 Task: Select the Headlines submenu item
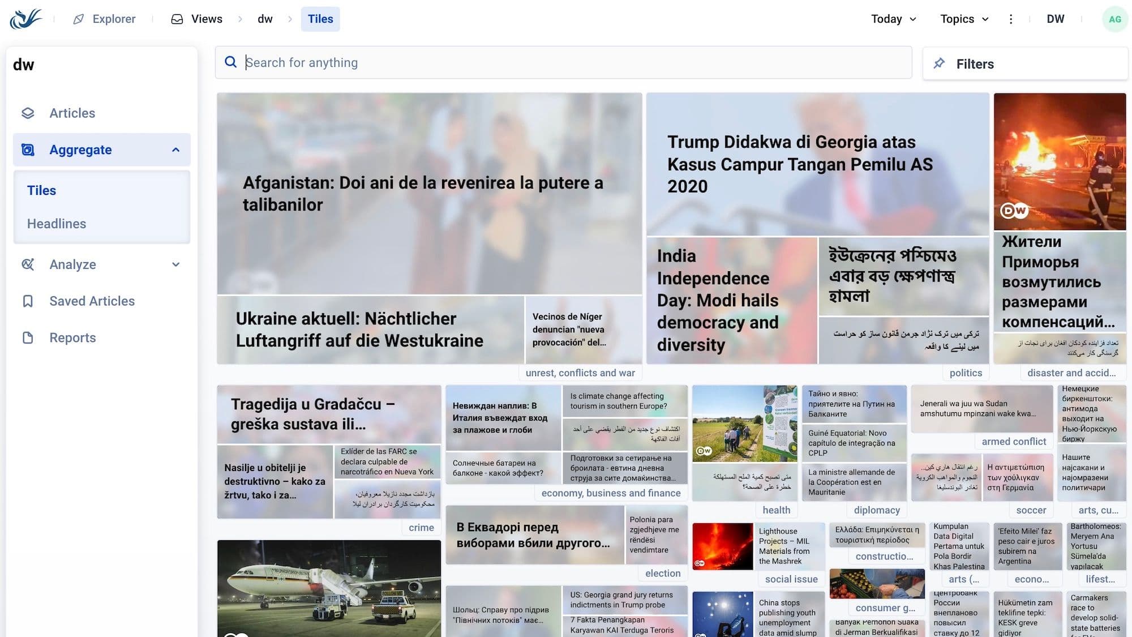click(57, 224)
